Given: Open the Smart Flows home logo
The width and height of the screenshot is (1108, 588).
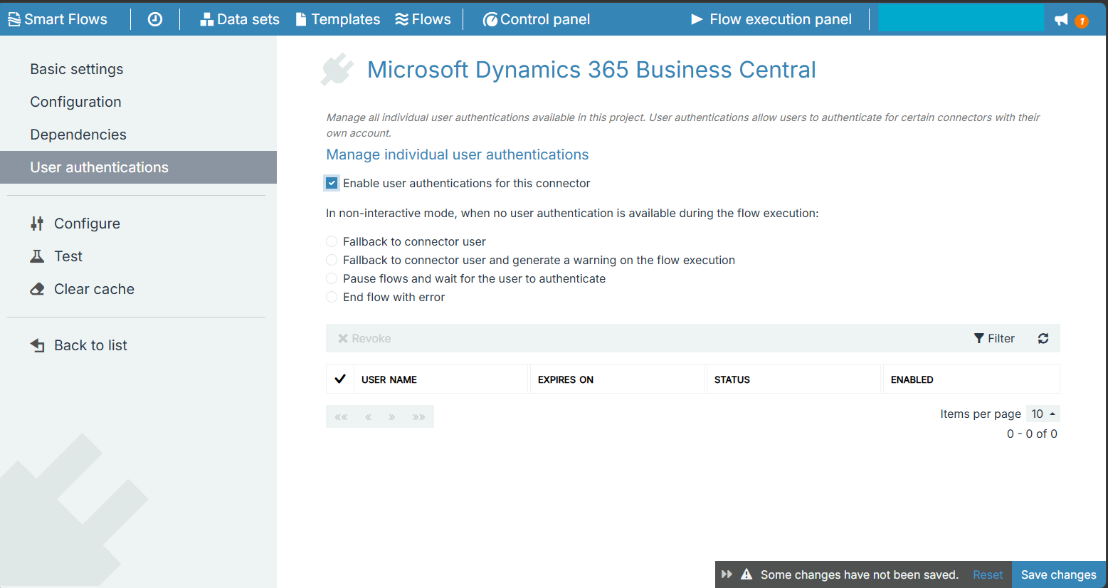Looking at the screenshot, I should click(x=58, y=19).
